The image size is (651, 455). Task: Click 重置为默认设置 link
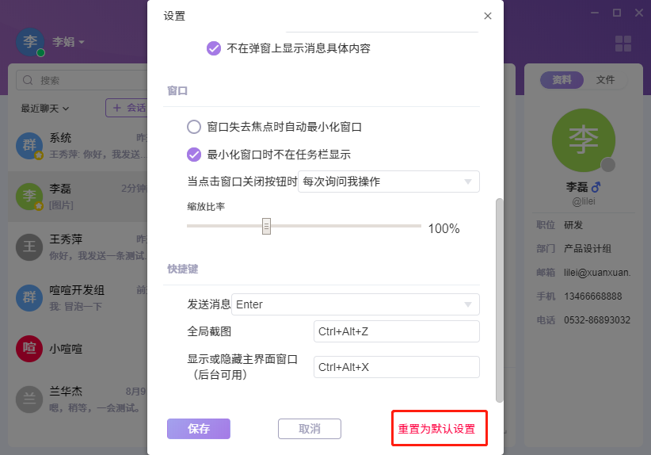coord(436,429)
